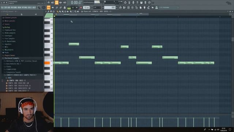Open the FILE menu
The height and width of the screenshot is (132, 234).
pos(2,7)
